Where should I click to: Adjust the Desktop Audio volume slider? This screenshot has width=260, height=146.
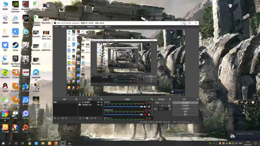click(x=123, y=107)
